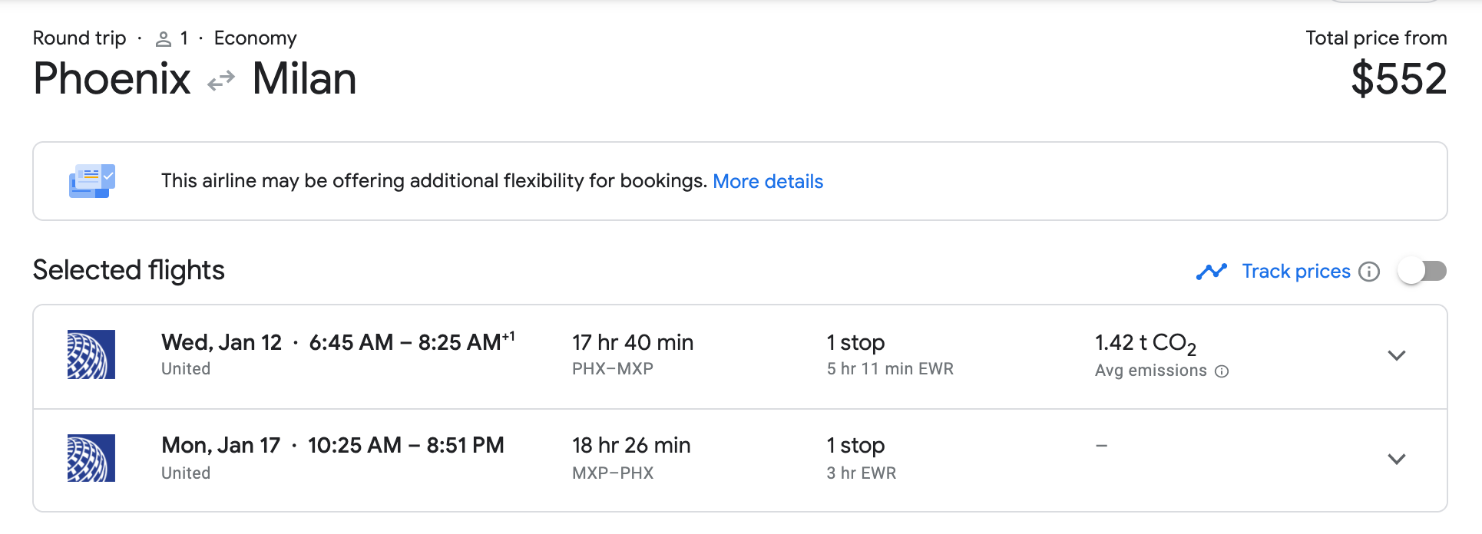This screenshot has height=534, width=1482.
Task: Click the Avg emissions info icon
Action: [1222, 371]
